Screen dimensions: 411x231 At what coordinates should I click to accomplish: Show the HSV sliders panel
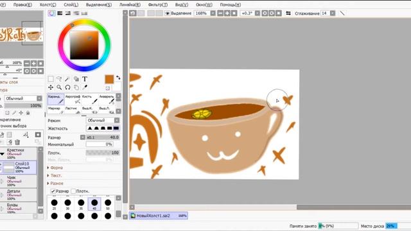68,13
